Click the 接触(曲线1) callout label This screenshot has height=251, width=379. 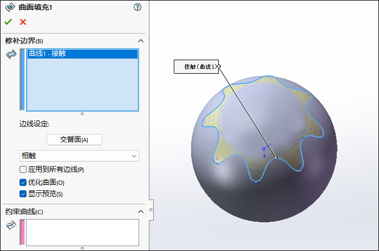tap(195, 67)
